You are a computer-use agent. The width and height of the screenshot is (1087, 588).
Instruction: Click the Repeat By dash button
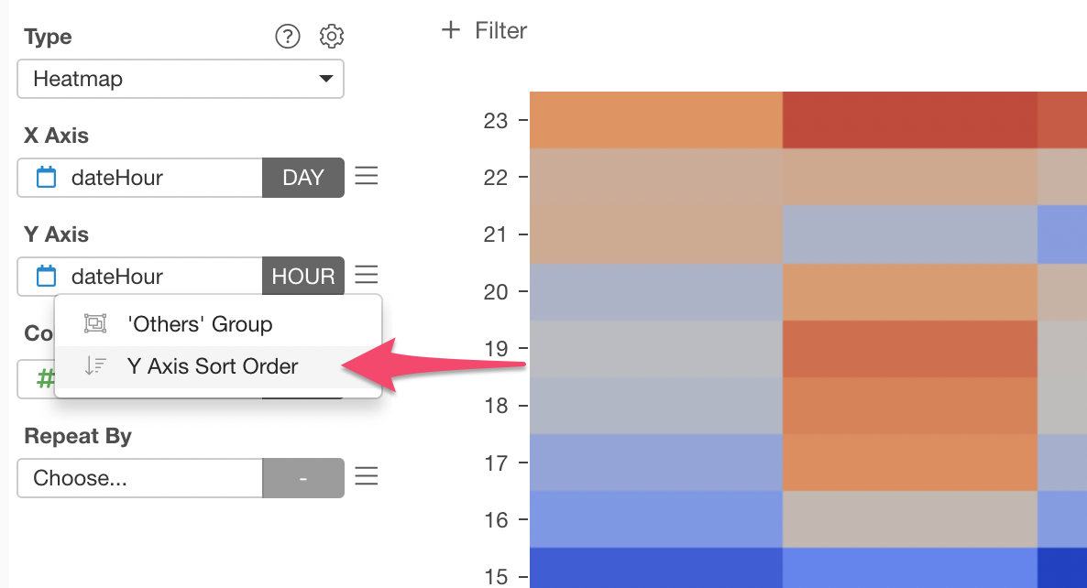303,478
